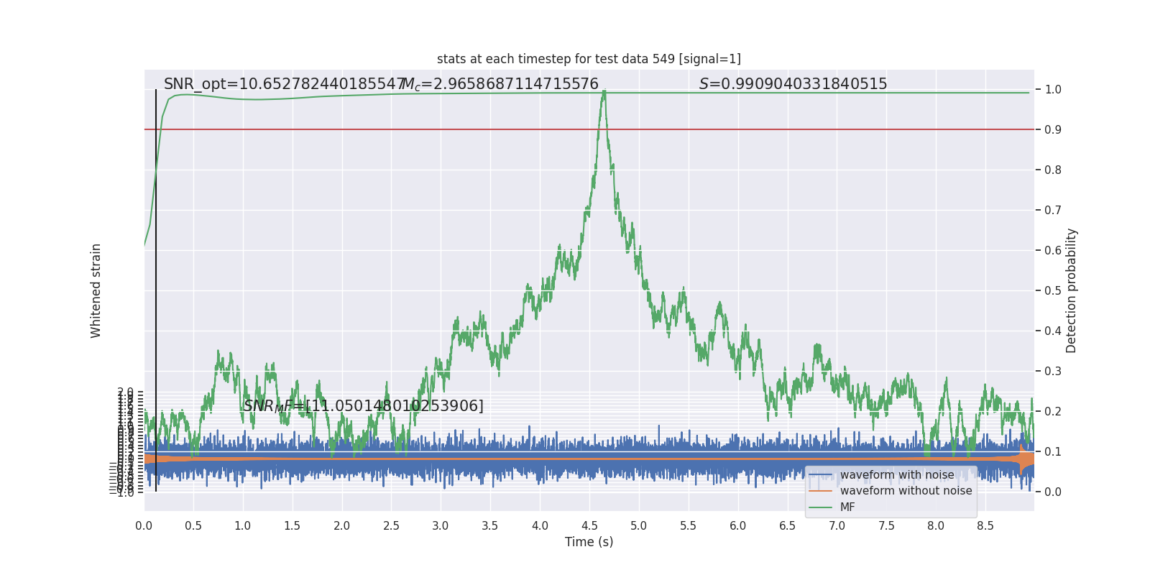1150x575 pixels.
Task: Click the 8.5 time axis tick label
Action: [985, 526]
